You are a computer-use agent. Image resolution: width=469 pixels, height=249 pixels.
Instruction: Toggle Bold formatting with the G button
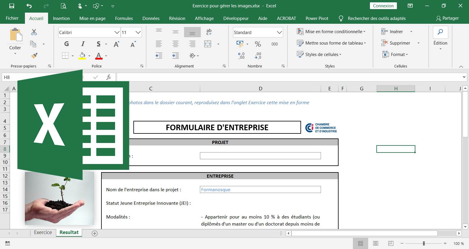(67, 44)
